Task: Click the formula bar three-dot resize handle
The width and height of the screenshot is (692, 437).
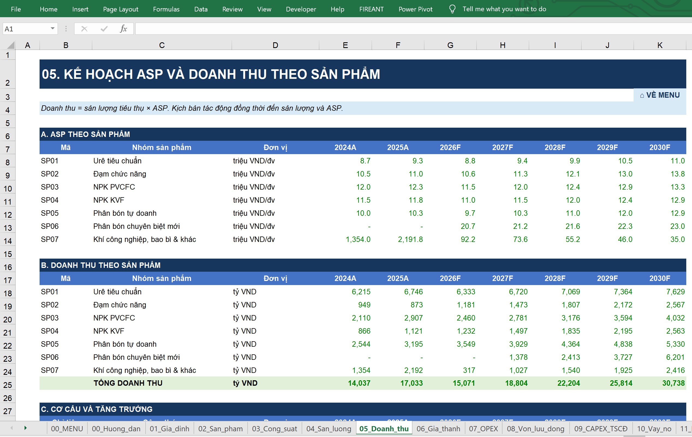Action: [x=66, y=29]
